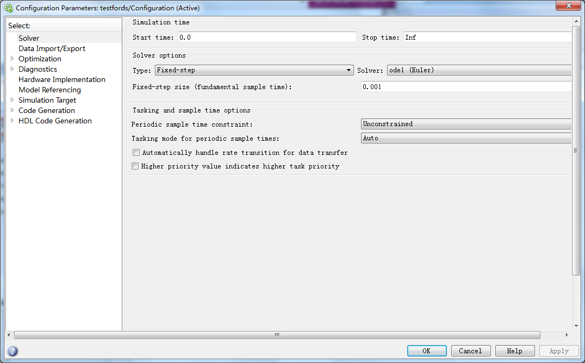This screenshot has height=363, width=585.
Task: Open the HDL Code Generation settings
Action: pos(55,121)
